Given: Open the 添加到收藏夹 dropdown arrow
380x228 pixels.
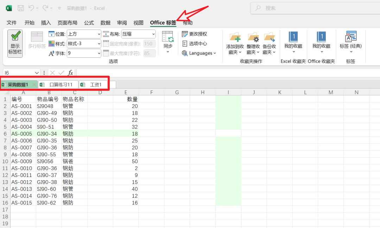Looking at the screenshot, I should [240, 52].
